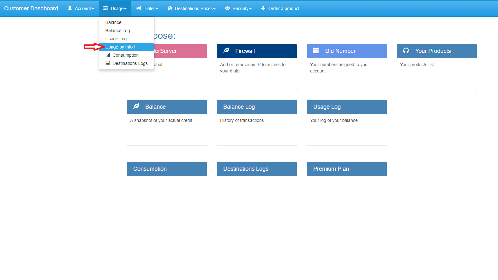Open the Dialer dropdown in the navbar
The width and height of the screenshot is (498, 280).
[147, 9]
